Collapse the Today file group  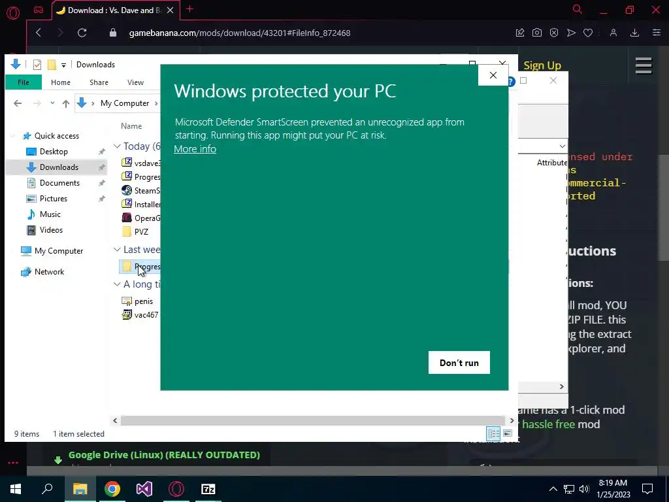(117, 146)
